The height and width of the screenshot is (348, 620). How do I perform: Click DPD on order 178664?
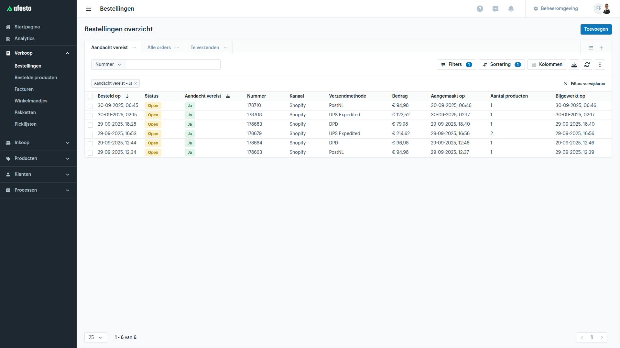333,143
